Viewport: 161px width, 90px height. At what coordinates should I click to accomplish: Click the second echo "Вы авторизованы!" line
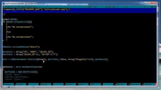20,37
